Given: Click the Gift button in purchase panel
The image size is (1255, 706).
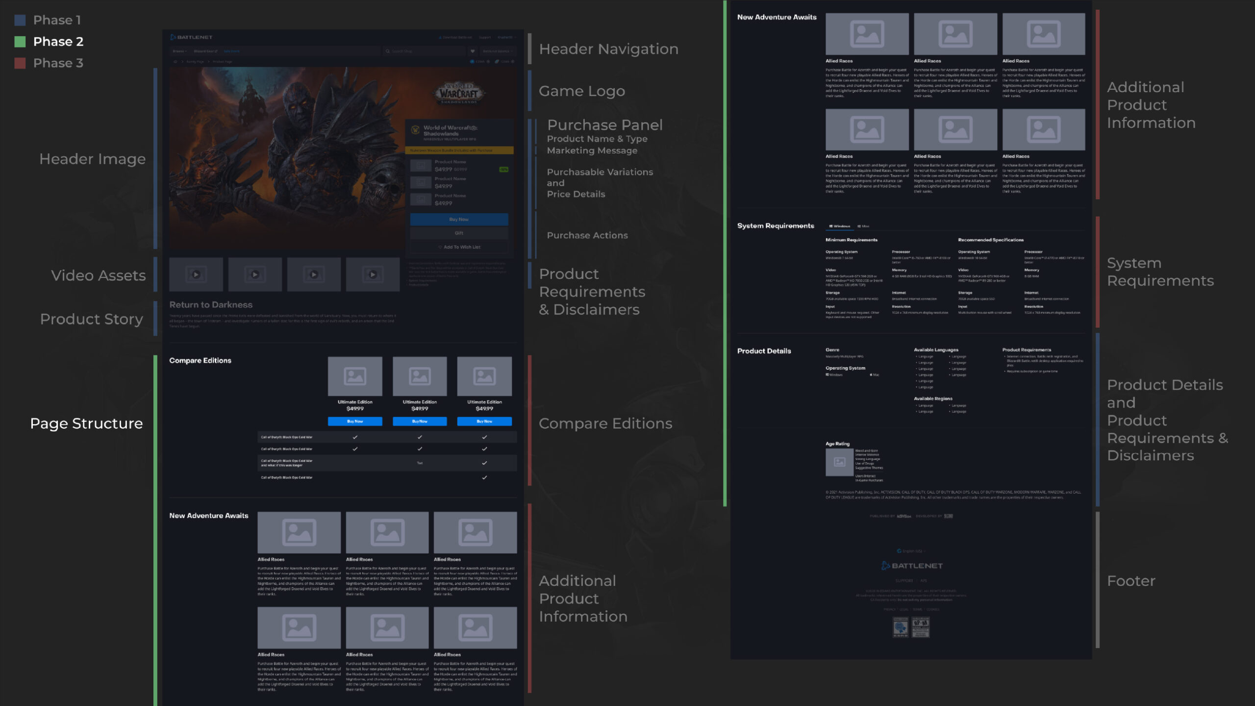Looking at the screenshot, I should point(459,233).
